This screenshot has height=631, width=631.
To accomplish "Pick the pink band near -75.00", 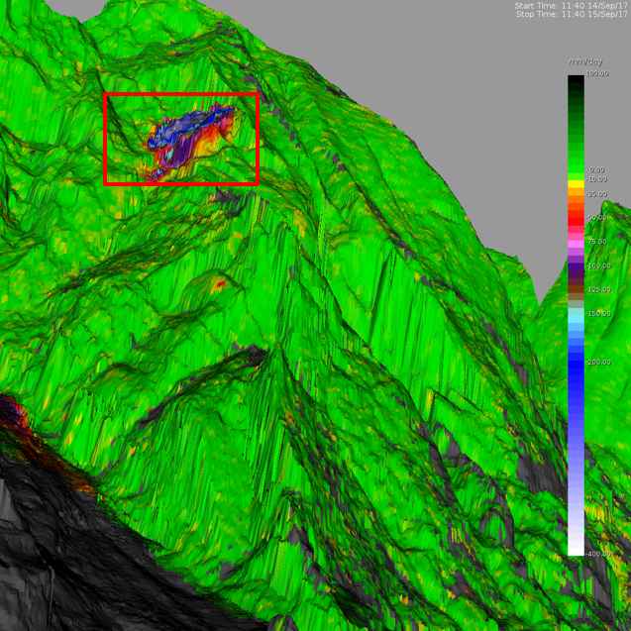I will point(576,244).
